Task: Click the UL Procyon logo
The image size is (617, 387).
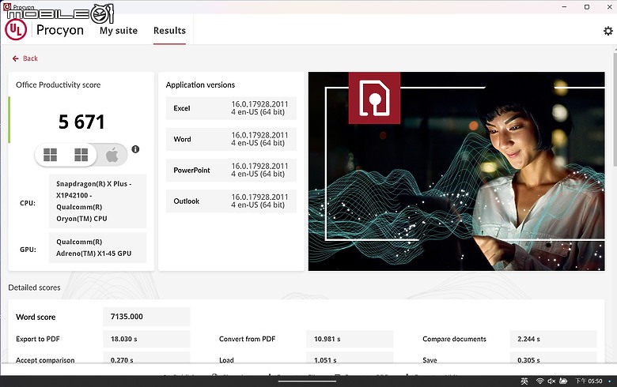Action: [16, 30]
